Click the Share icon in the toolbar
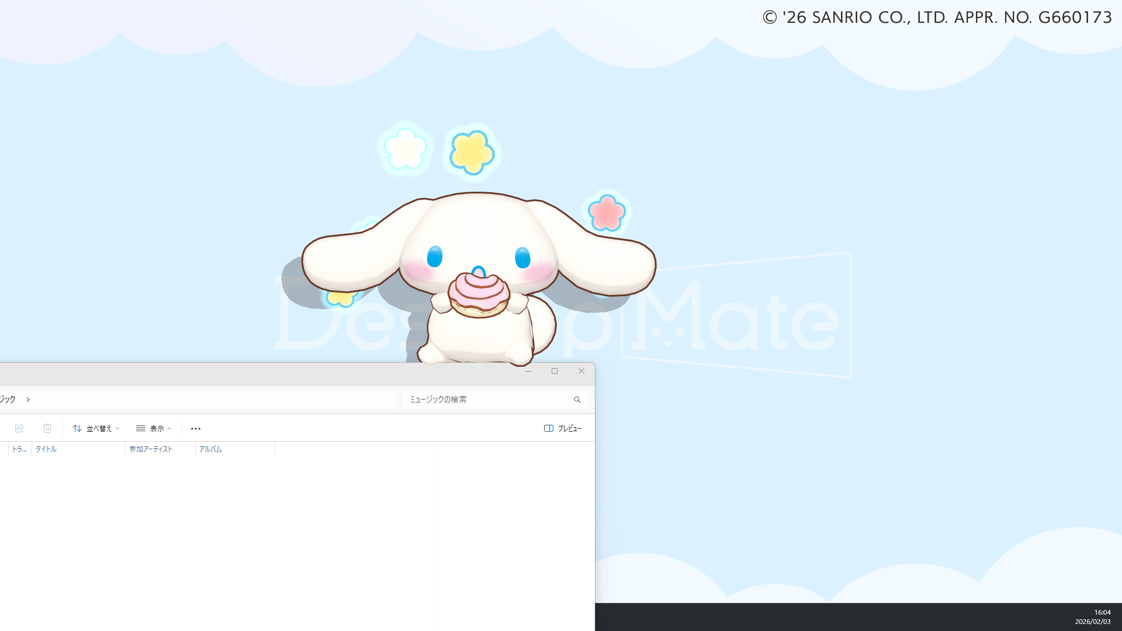The height and width of the screenshot is (631, 1122). [x=19, y=428]
